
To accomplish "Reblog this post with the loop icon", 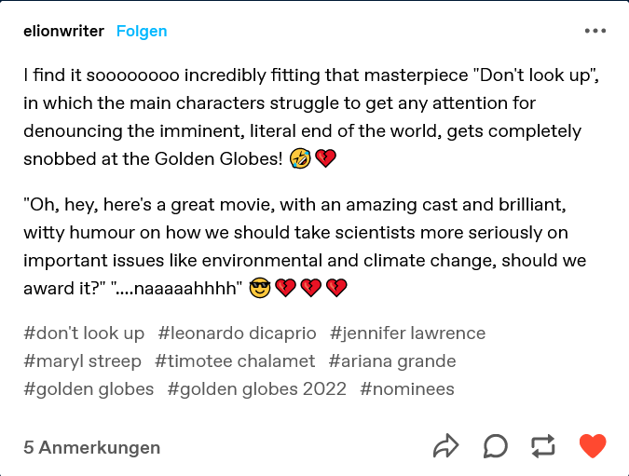I will (543, 446).
